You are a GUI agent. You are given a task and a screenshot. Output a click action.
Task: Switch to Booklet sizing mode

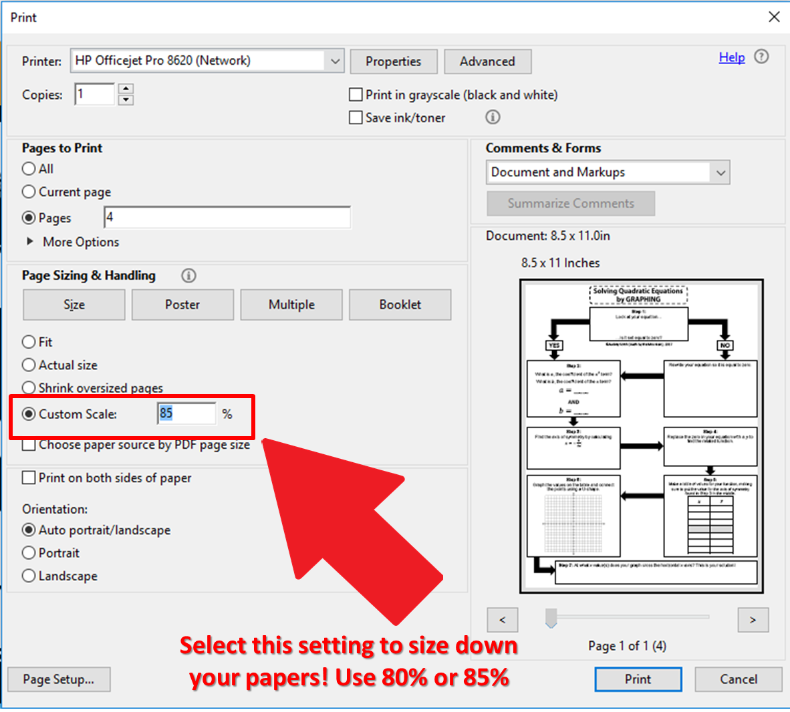(400, 305)
